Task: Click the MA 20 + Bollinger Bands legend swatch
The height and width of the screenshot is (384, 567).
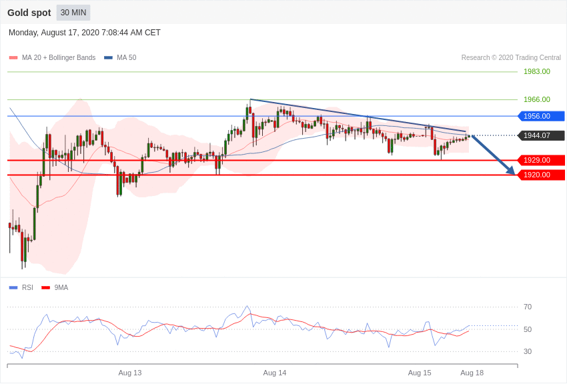Action: click(x=13, y=58)
